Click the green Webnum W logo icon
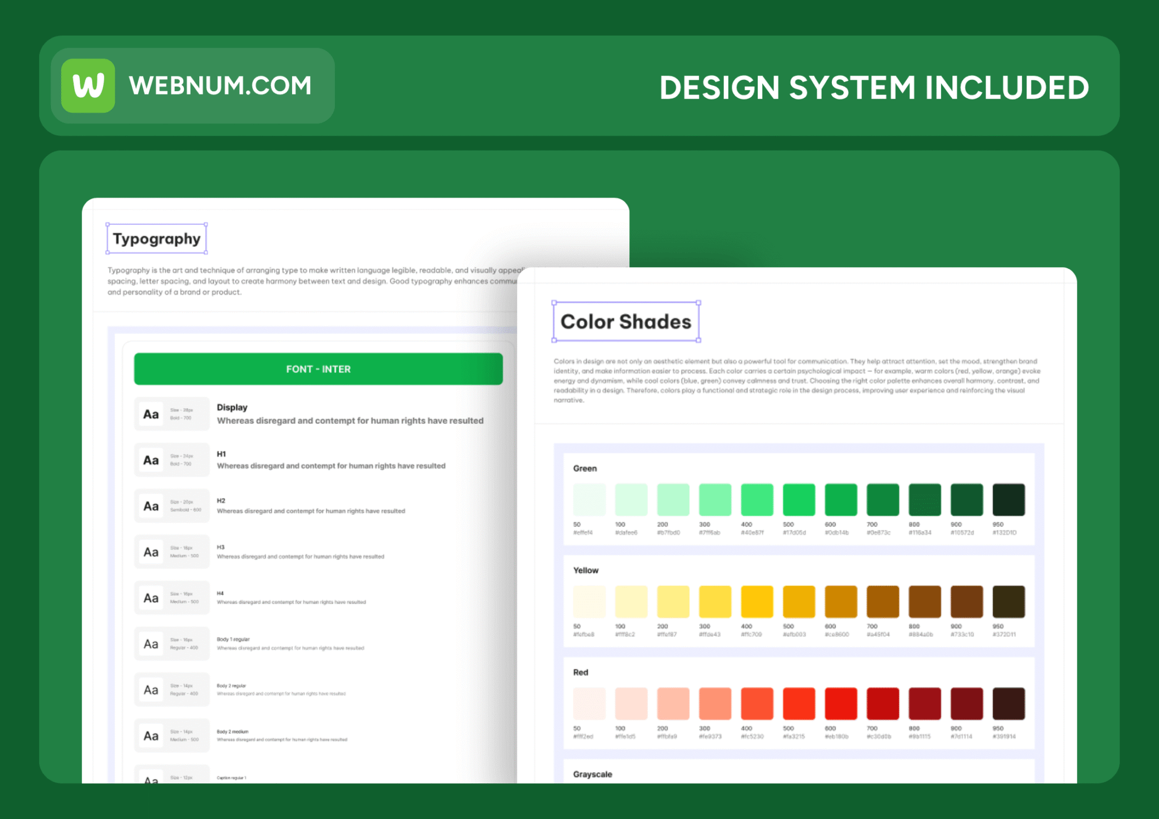This screenshot has height=819, width=1159. pyautogui.click(x=88, y=85)
